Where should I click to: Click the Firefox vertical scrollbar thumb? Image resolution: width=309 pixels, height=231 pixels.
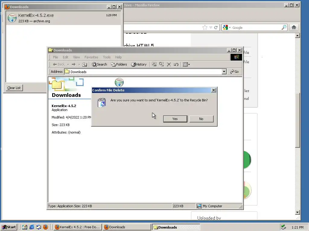tap(298, 120)
